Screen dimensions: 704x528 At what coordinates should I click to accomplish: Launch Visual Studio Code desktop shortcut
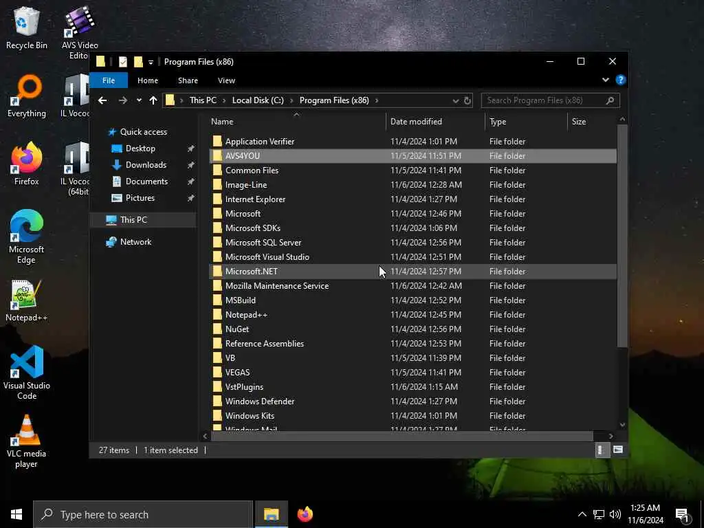(x=27, y=373)
